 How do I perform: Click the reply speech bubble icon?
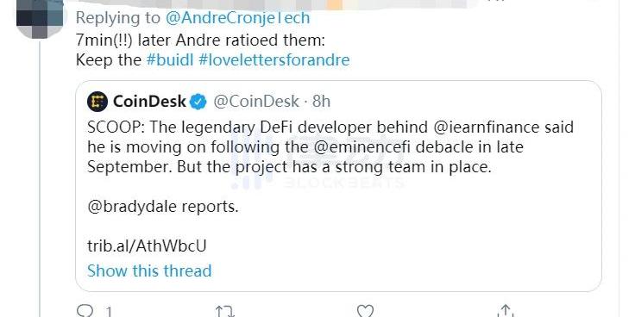85,311
